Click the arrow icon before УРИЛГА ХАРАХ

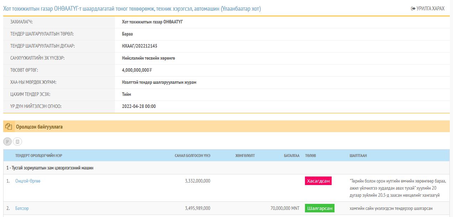point(413,9)
